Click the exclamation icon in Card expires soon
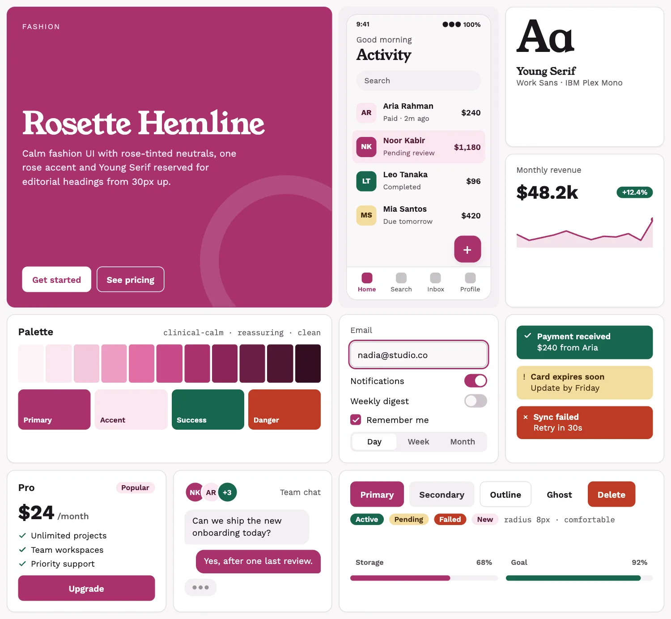 click(524, 376)
